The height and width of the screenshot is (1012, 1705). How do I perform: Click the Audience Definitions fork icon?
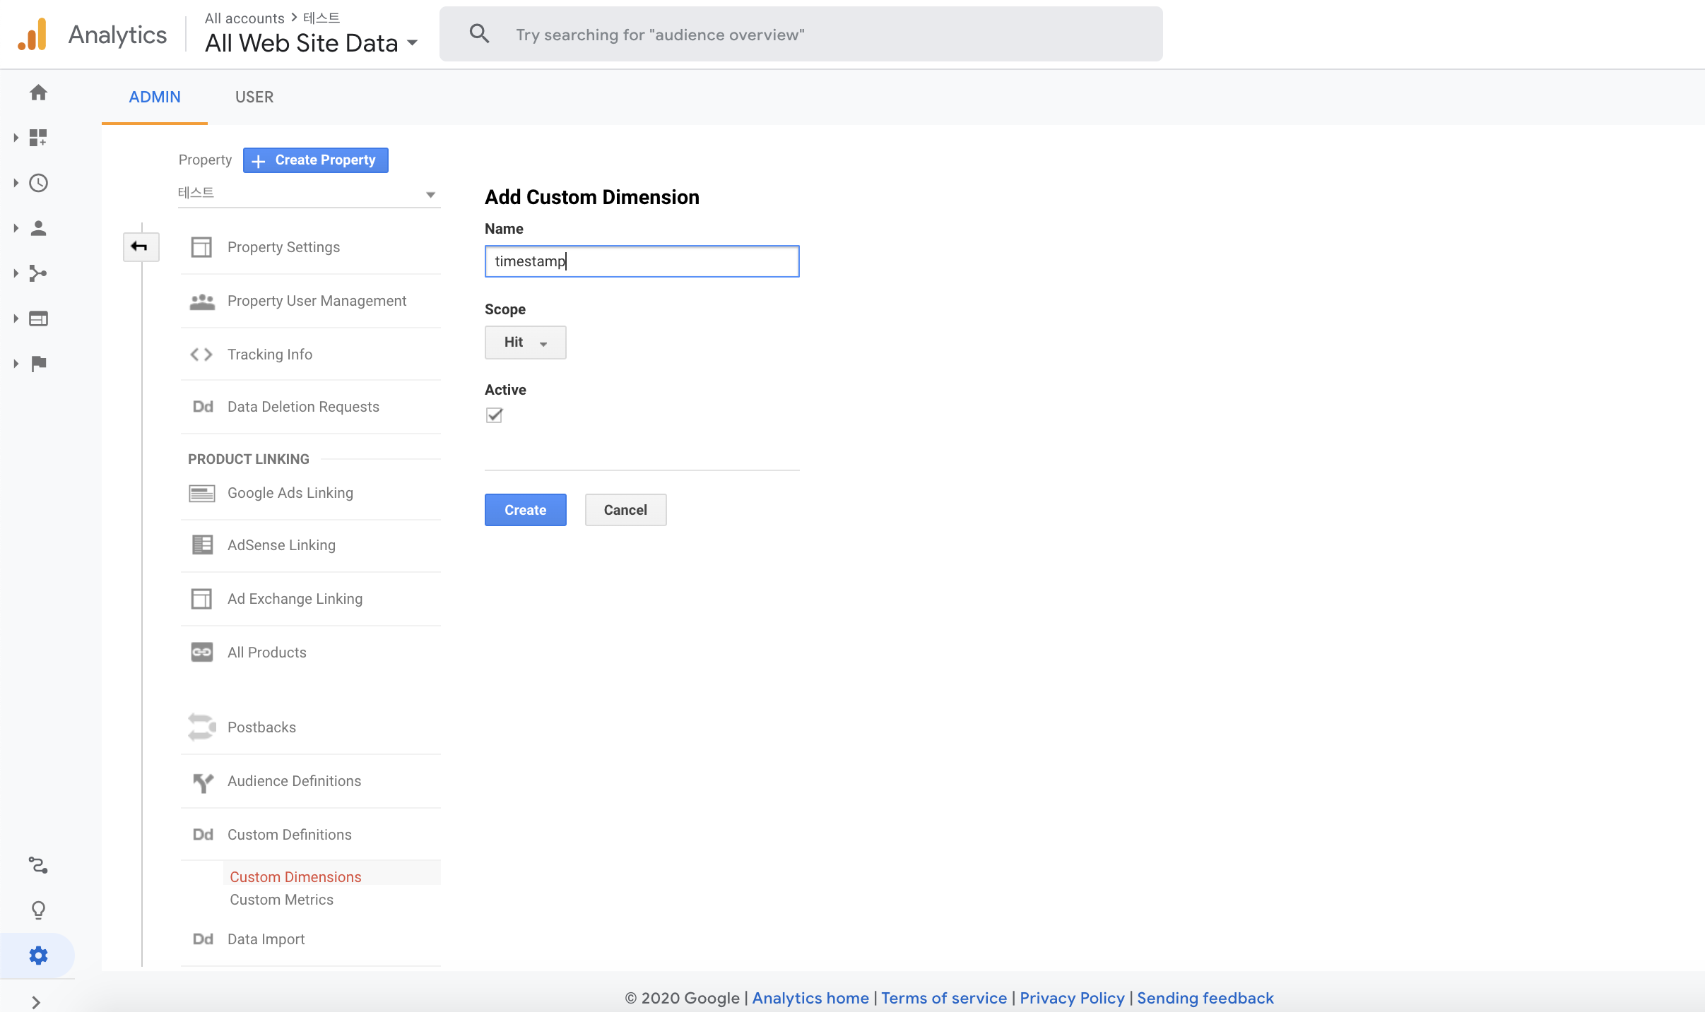click(x=203, y=782)
